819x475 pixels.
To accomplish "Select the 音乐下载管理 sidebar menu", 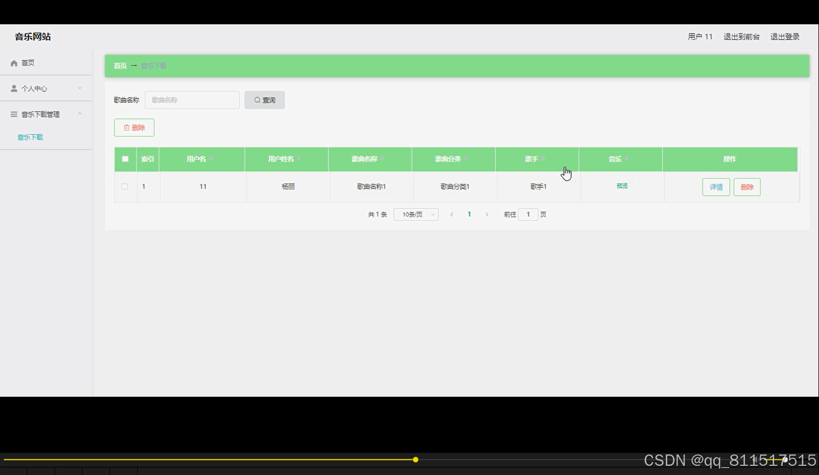I will pyautogui.click(x=46, y=114).
